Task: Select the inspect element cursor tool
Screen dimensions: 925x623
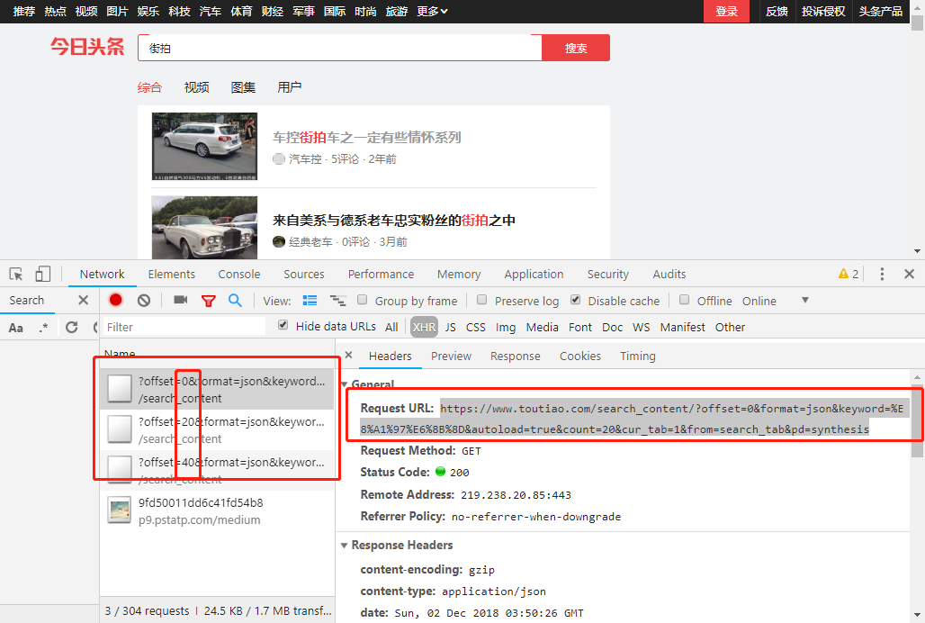Action: [13, 273]
